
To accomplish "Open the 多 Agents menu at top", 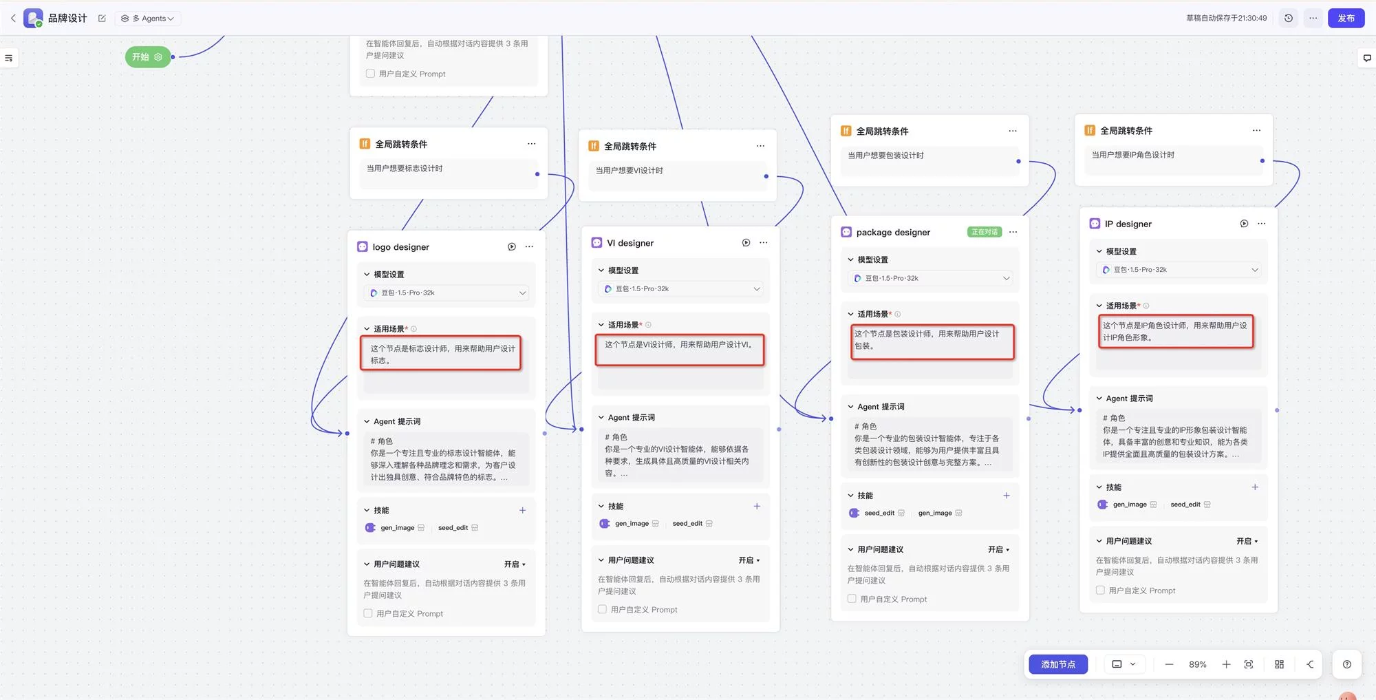I will [147, 19].
